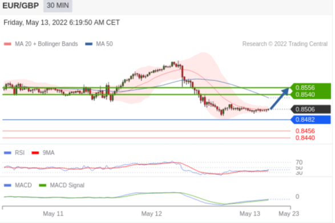Click the Research © 2022 Trading Central link
The image size is (335, 223).
click(x=285, y=44)
